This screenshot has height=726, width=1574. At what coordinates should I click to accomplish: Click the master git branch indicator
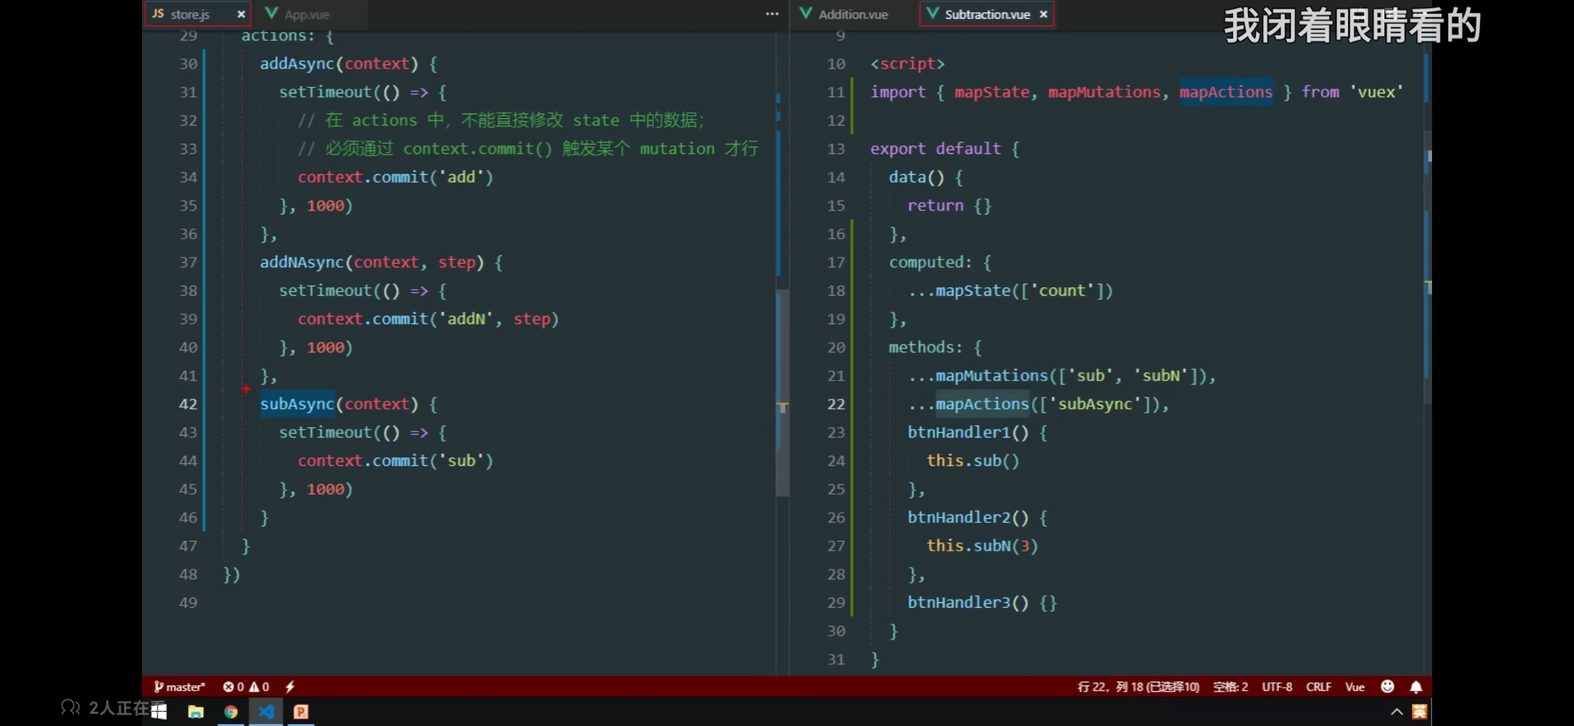[180, 686]
